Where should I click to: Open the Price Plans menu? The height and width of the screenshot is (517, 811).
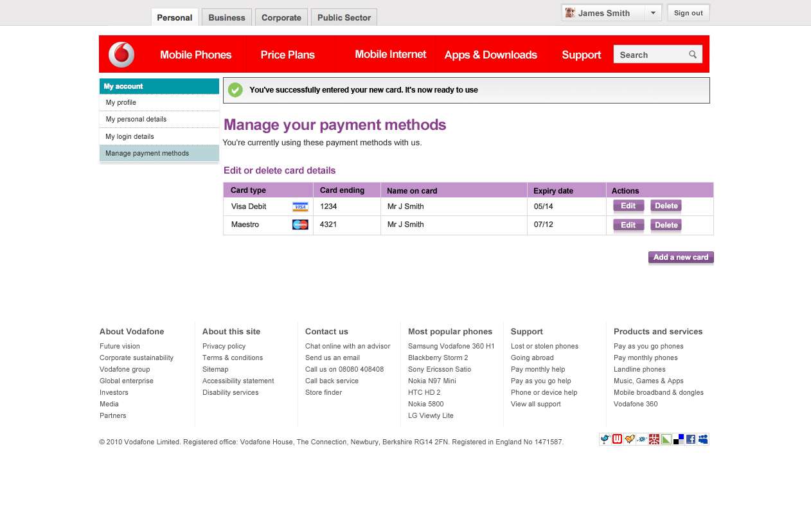point(287,55)
